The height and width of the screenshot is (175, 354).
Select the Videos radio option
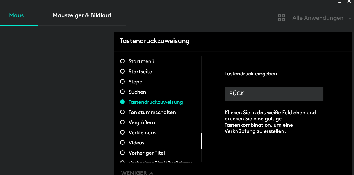coord(122,143)
